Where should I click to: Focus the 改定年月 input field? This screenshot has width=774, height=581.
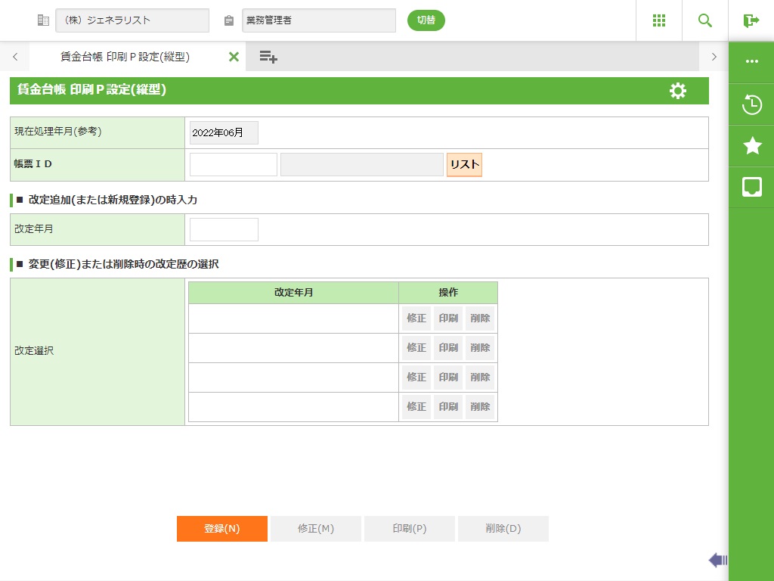(224, 229)
